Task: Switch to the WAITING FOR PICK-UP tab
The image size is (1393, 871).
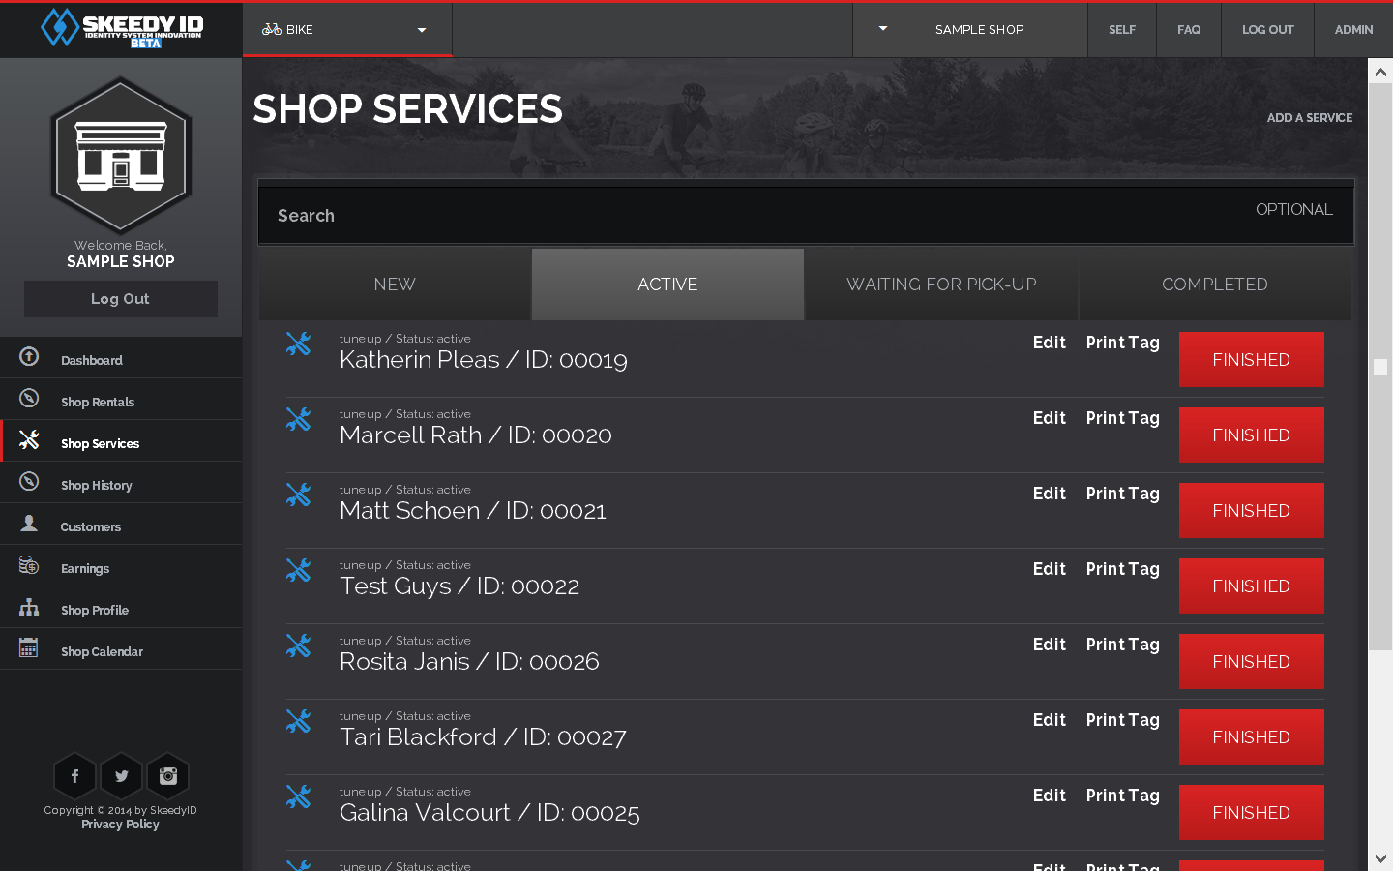Action: click(941, 285)
